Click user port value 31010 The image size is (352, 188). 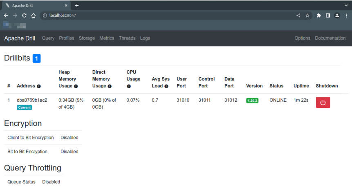[183, 100]
